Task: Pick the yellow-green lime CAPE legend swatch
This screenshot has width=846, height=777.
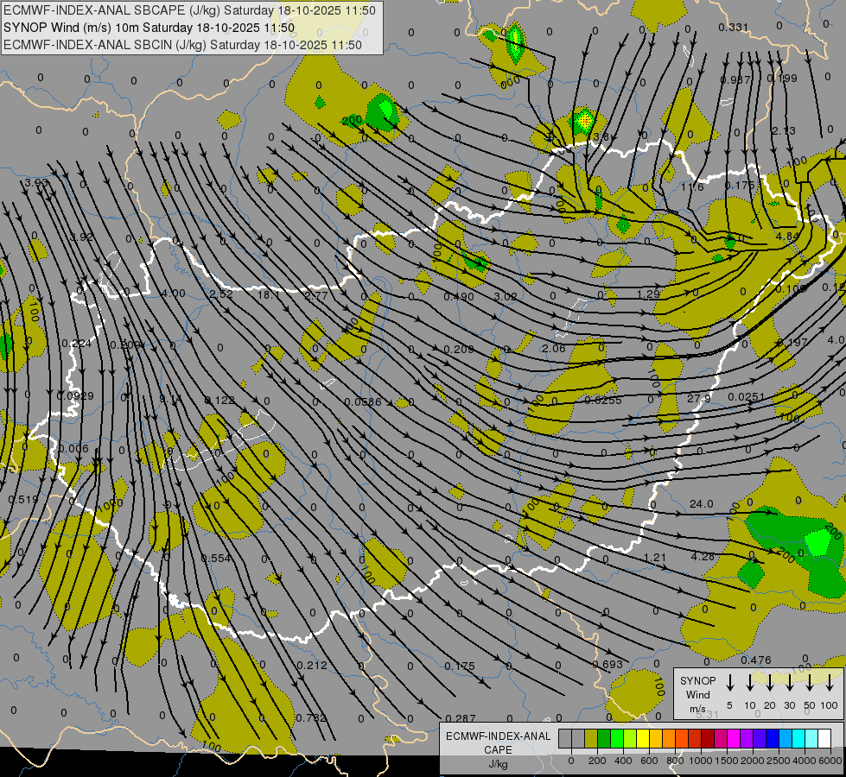Action: [x=630, y=738]
